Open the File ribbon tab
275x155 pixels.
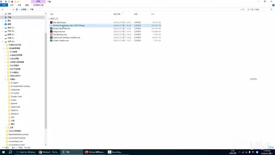click(x=4, y=5)
